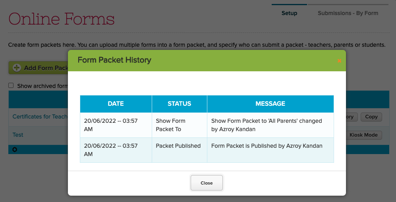
Task: Click the 'All Parents' changed message cell
Action: 270,125
